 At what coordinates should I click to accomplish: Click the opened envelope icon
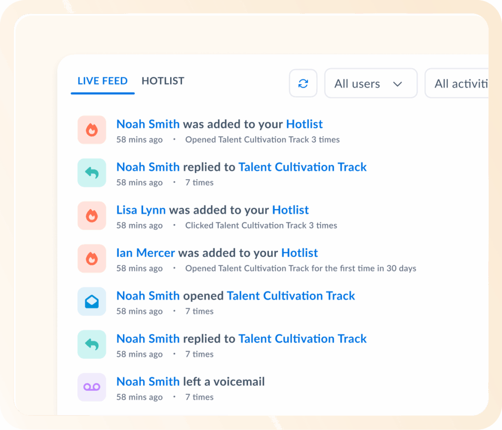[x=92, y=301]
